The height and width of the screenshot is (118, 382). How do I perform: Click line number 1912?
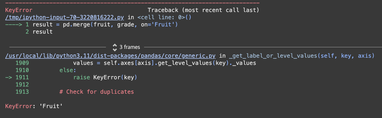[x=22, y=85]
